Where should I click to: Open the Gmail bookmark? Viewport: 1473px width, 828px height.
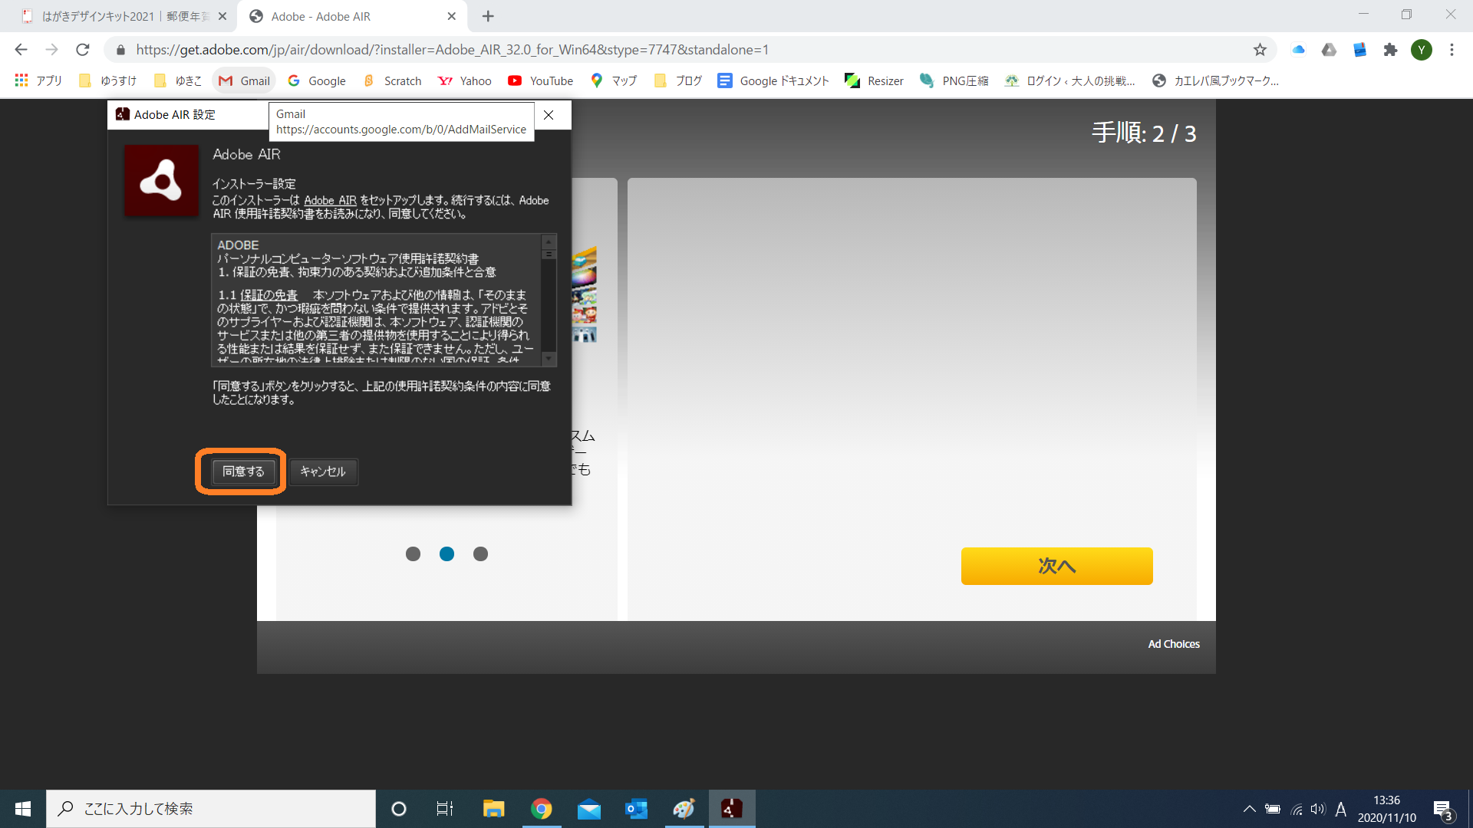244,80
